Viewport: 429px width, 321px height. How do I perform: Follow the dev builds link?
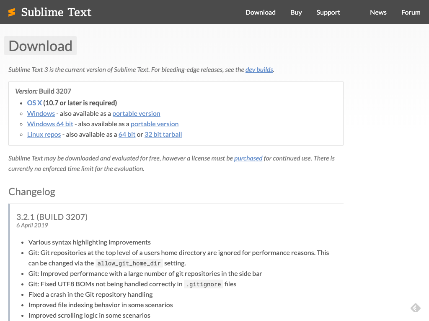tap(259, 70)
